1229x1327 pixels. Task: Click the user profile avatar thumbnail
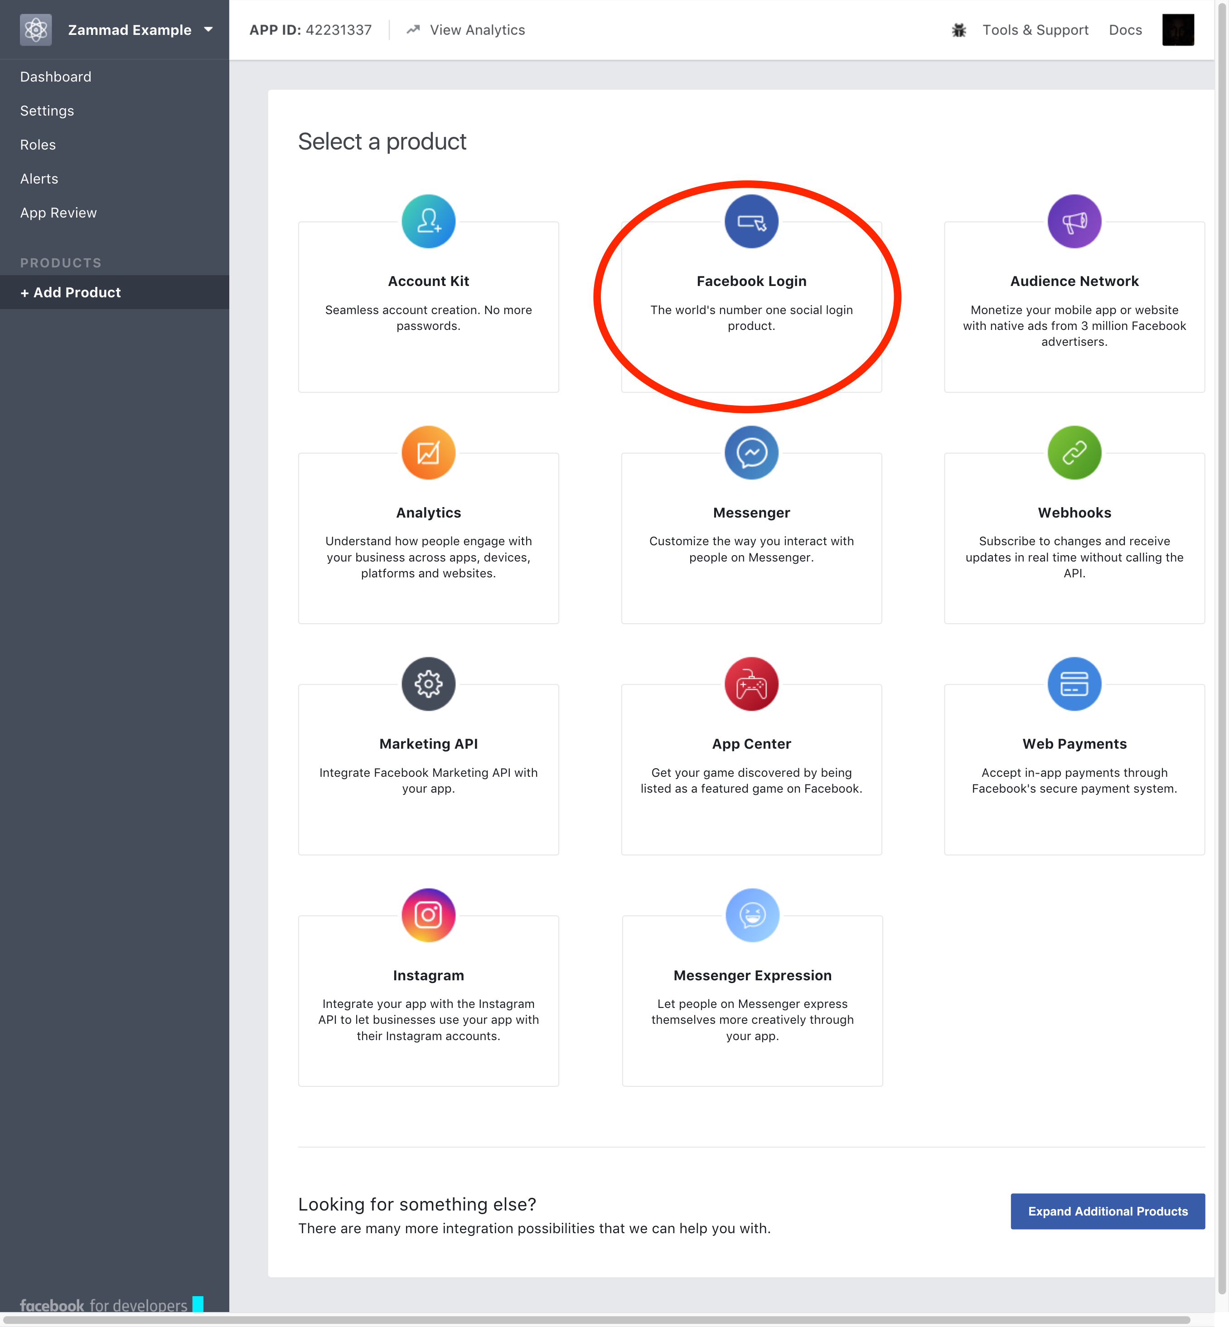(x=1178, y=30)
